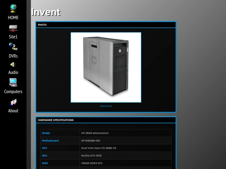
Task: Click the globe HOME icon
Action: coord(13,8)
